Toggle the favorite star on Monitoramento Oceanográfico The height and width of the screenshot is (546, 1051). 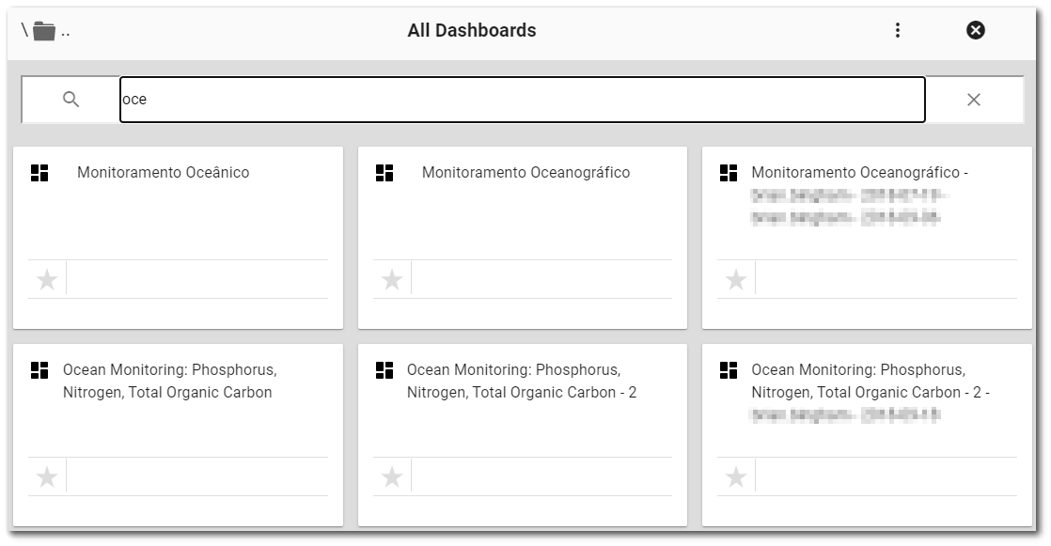391,278
